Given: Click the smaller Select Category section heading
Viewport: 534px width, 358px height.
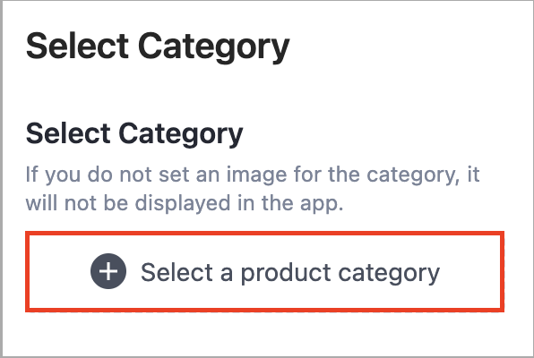Looking at the screenshot, I should [134, 133].
